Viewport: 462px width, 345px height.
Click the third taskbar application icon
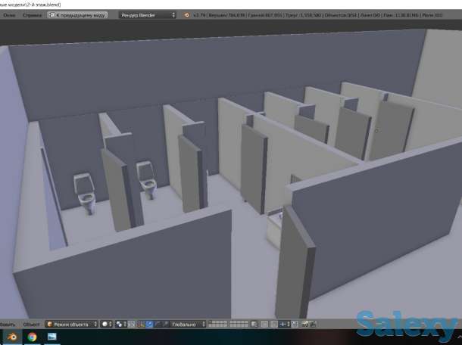(53, 337)
